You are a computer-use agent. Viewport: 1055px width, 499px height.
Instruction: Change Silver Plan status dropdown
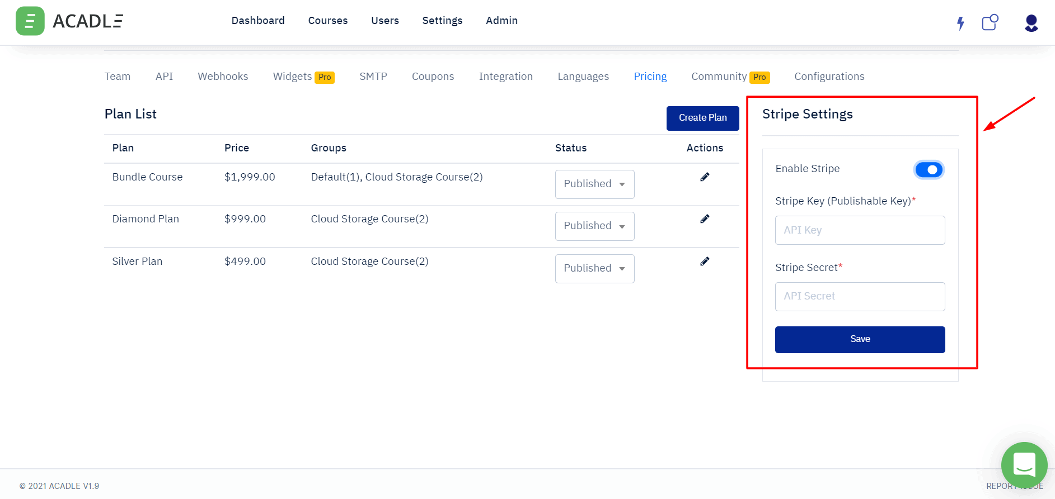pyautogui.click(x=594, y=269)
